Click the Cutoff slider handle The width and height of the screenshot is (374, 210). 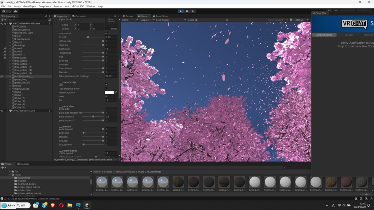(x=88, y=37)
